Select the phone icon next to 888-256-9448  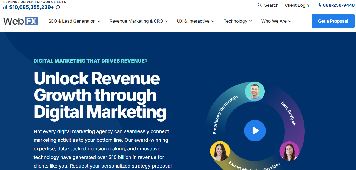pos(320,5)
